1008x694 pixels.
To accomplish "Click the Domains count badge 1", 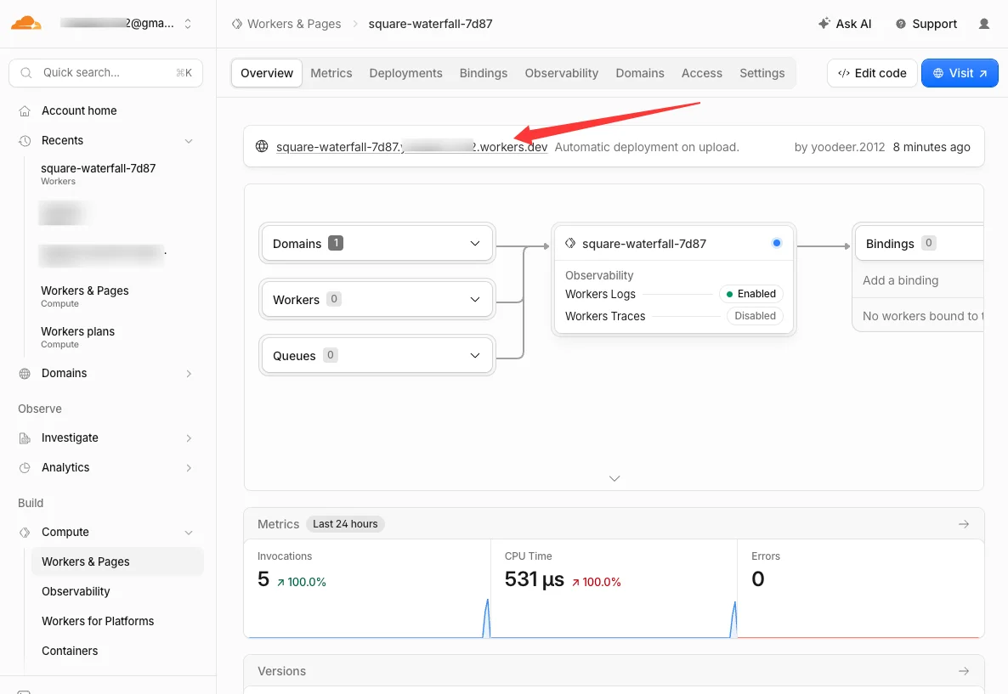I will tap(336, 243).
